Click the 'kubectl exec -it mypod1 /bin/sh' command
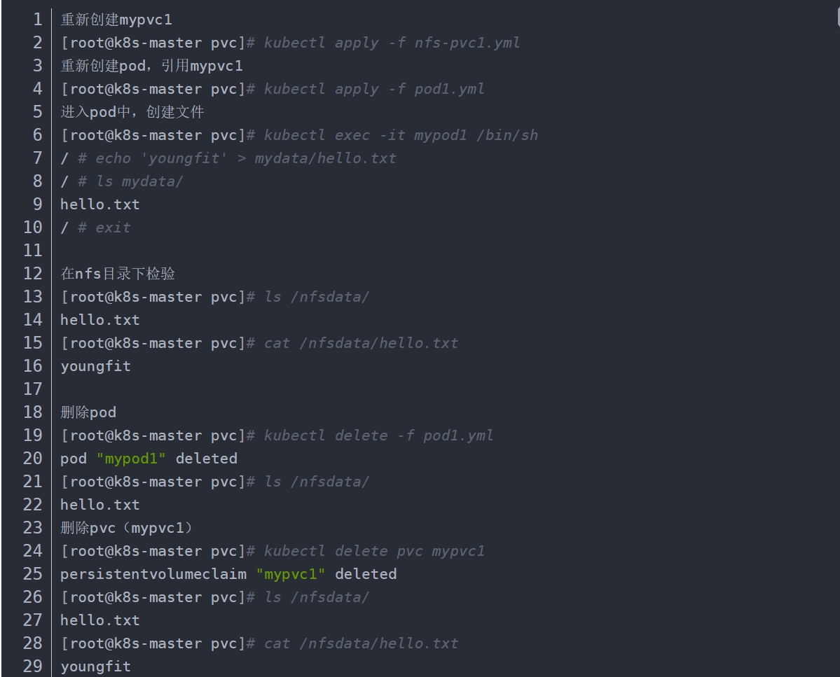 (x=401, y=135)
